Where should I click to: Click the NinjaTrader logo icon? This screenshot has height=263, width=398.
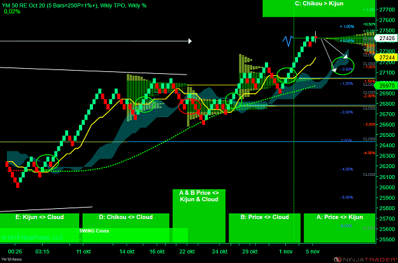(x=338, y=259)
